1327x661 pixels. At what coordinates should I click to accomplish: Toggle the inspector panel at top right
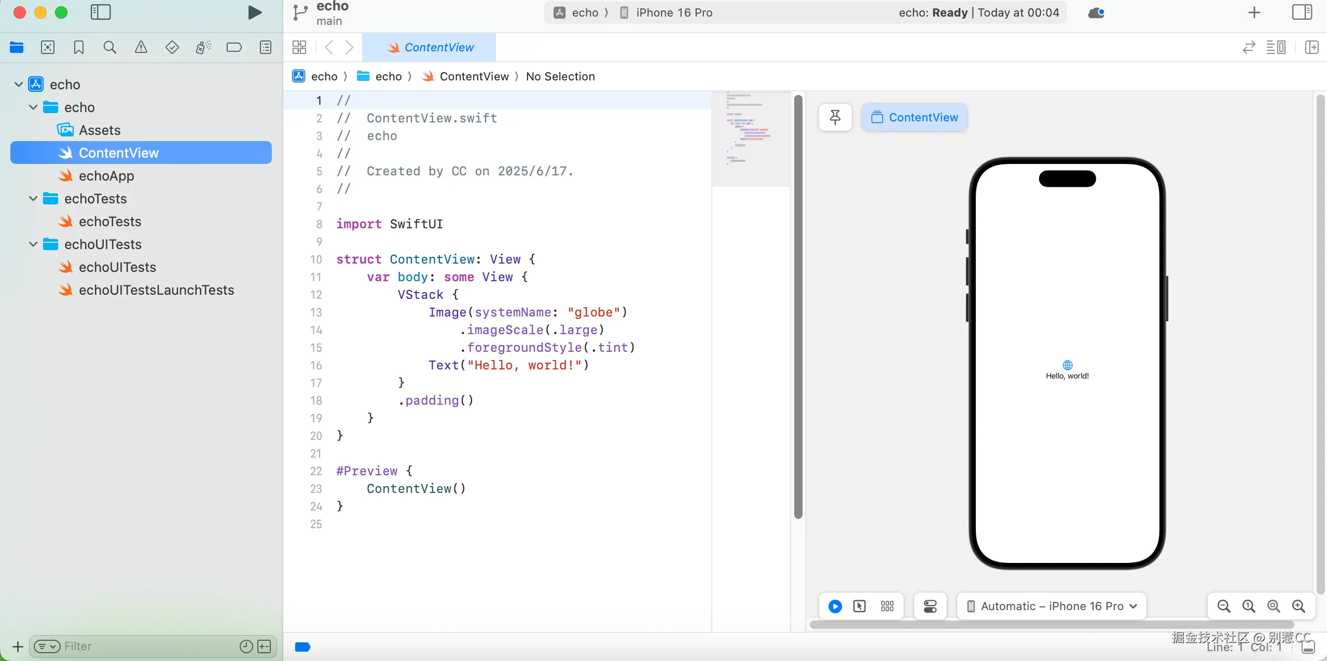point(1302,12)
